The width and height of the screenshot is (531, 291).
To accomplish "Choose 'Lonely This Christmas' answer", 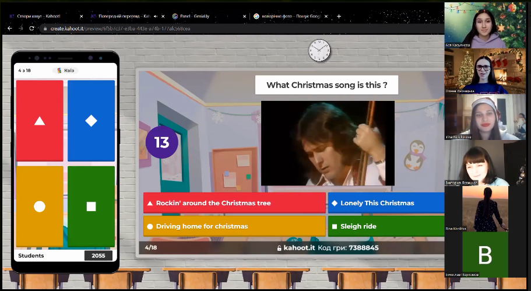I will [x=386, y=203].
